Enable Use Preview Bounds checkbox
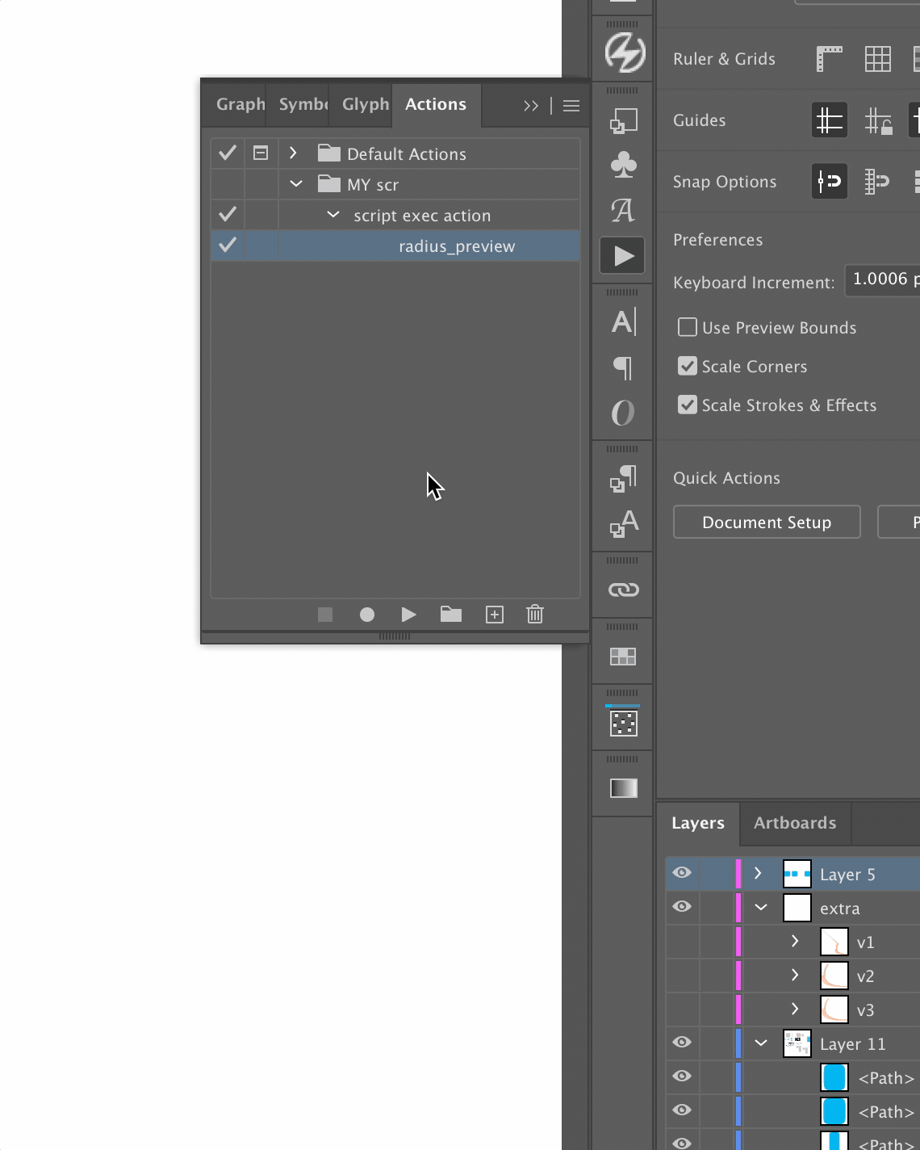The width and height of the screenshot is (920, 1150). 688,327
